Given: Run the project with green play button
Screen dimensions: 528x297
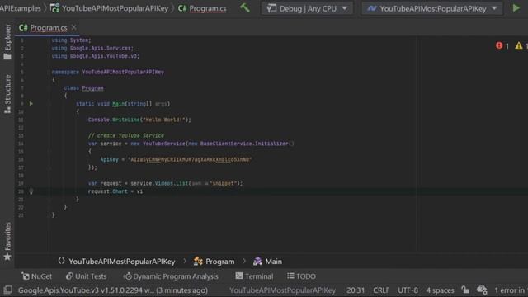Looking at the screenshot, I should (516, 8).
